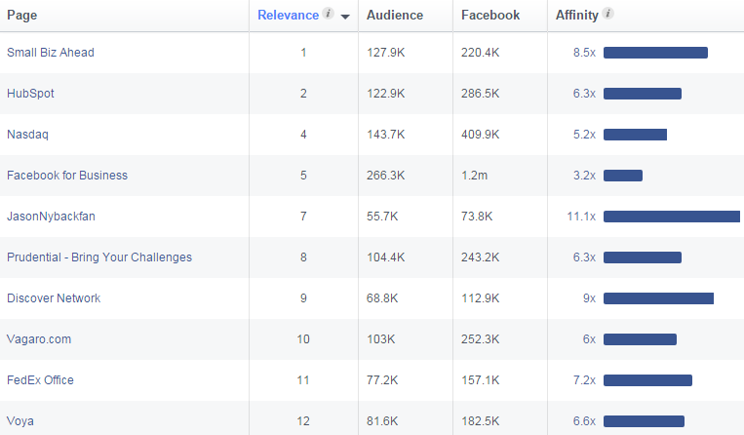Image resolution: width=744 pixels, height=435 pixels.
Task: Select the 7.2x affinity value
Action: point(584,380)
